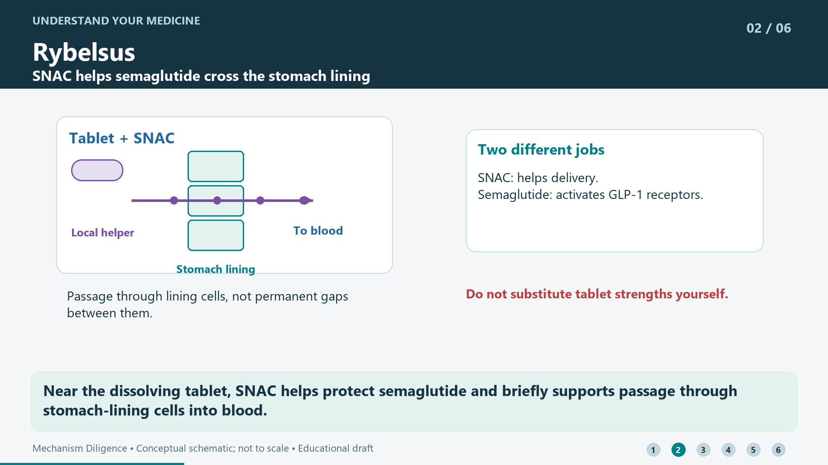Screen dimensions: 828x465
Task: Click the Two different jobs heading
Action: [541, 149]
